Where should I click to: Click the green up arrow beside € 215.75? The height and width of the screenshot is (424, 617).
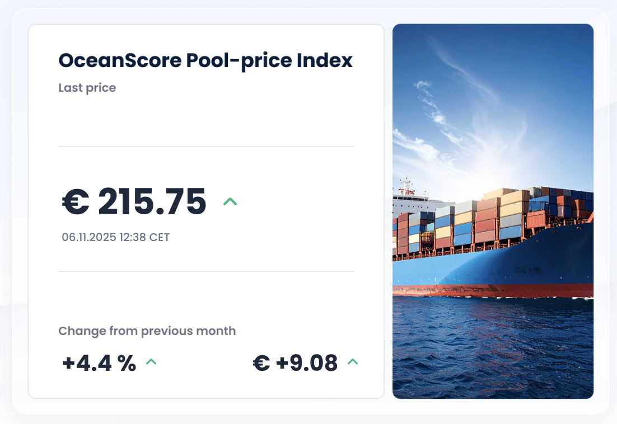(230, 201)
